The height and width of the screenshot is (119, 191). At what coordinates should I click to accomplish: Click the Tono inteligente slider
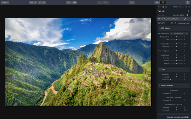pyautogui.click(x=176, y=51)
